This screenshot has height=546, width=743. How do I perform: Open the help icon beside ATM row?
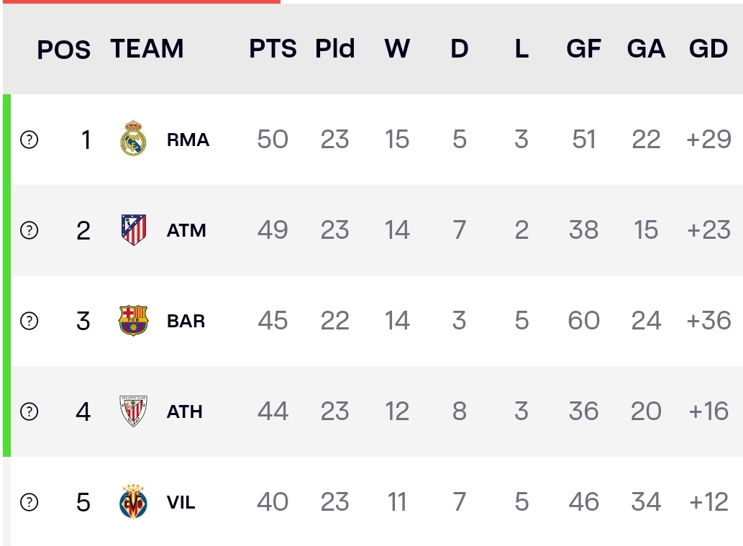point(29,230)
